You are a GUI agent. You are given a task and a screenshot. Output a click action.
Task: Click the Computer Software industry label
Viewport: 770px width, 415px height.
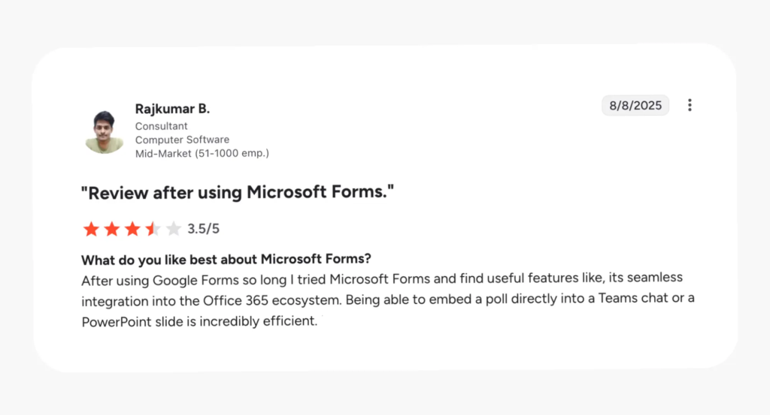(x=182, y=140)
